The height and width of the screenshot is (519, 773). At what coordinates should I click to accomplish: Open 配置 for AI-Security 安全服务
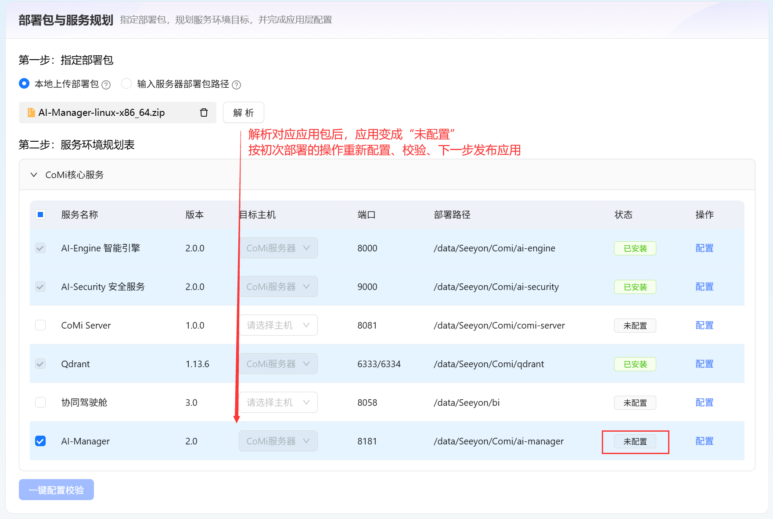[705, 287]
